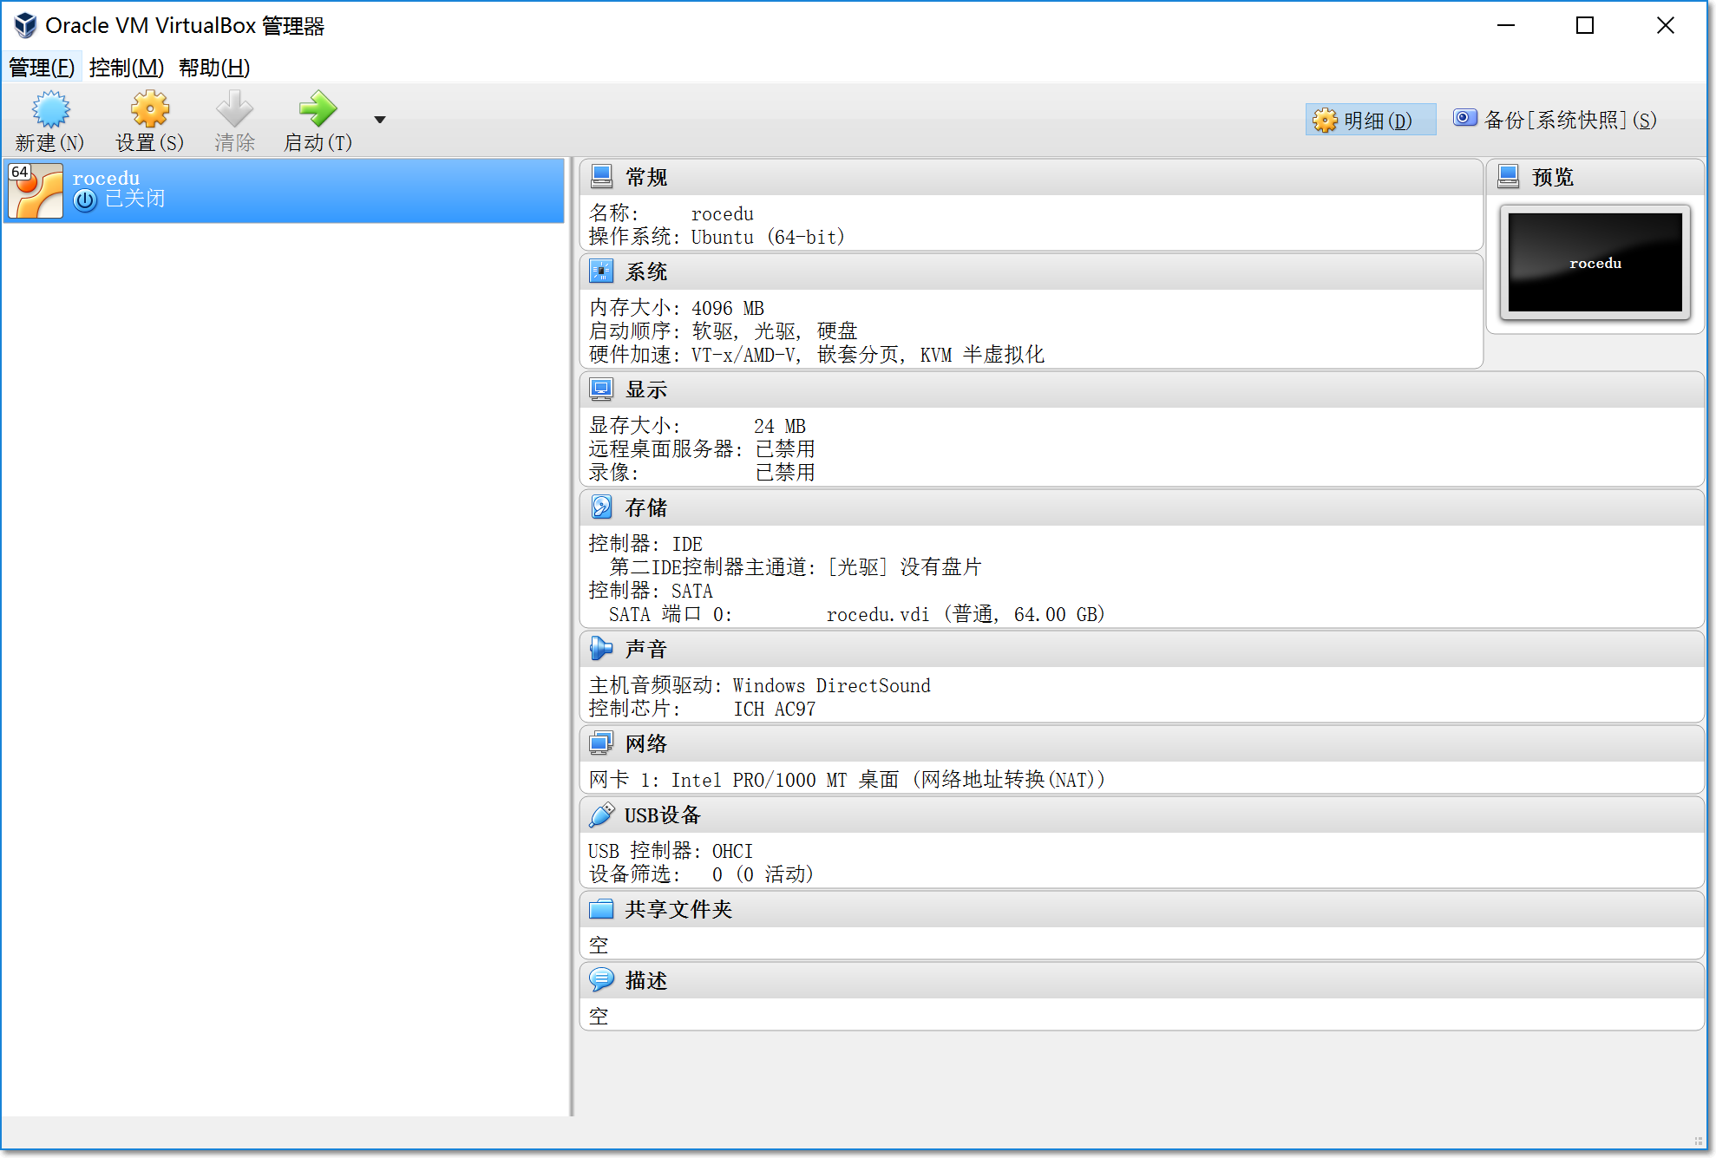Click the 已关闭 powered-off status icon

85,200
